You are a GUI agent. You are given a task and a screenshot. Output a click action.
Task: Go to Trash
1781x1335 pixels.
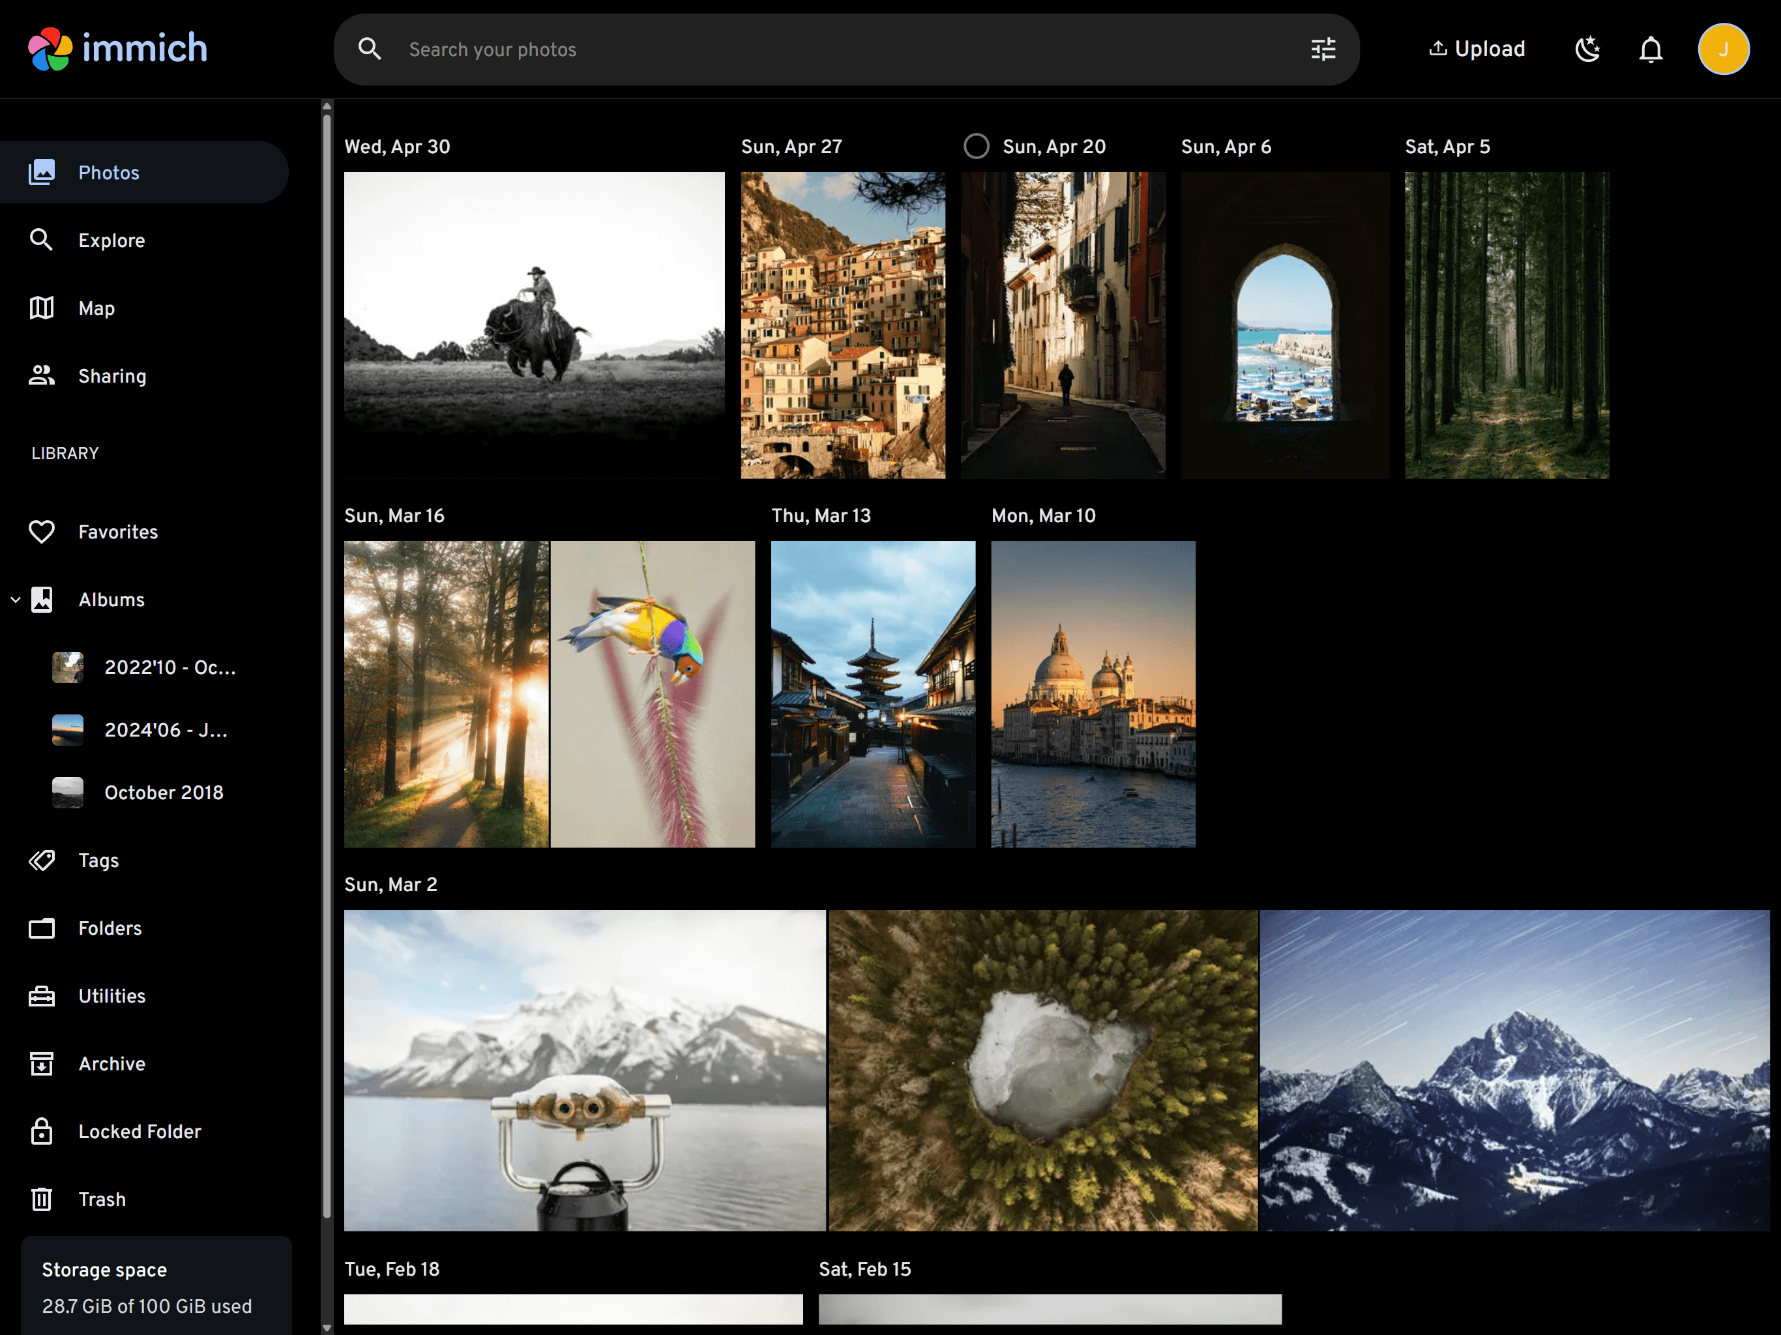pyautogui.click(x=144, y=1198)
